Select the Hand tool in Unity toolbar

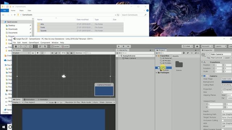(x=16, y=46)
